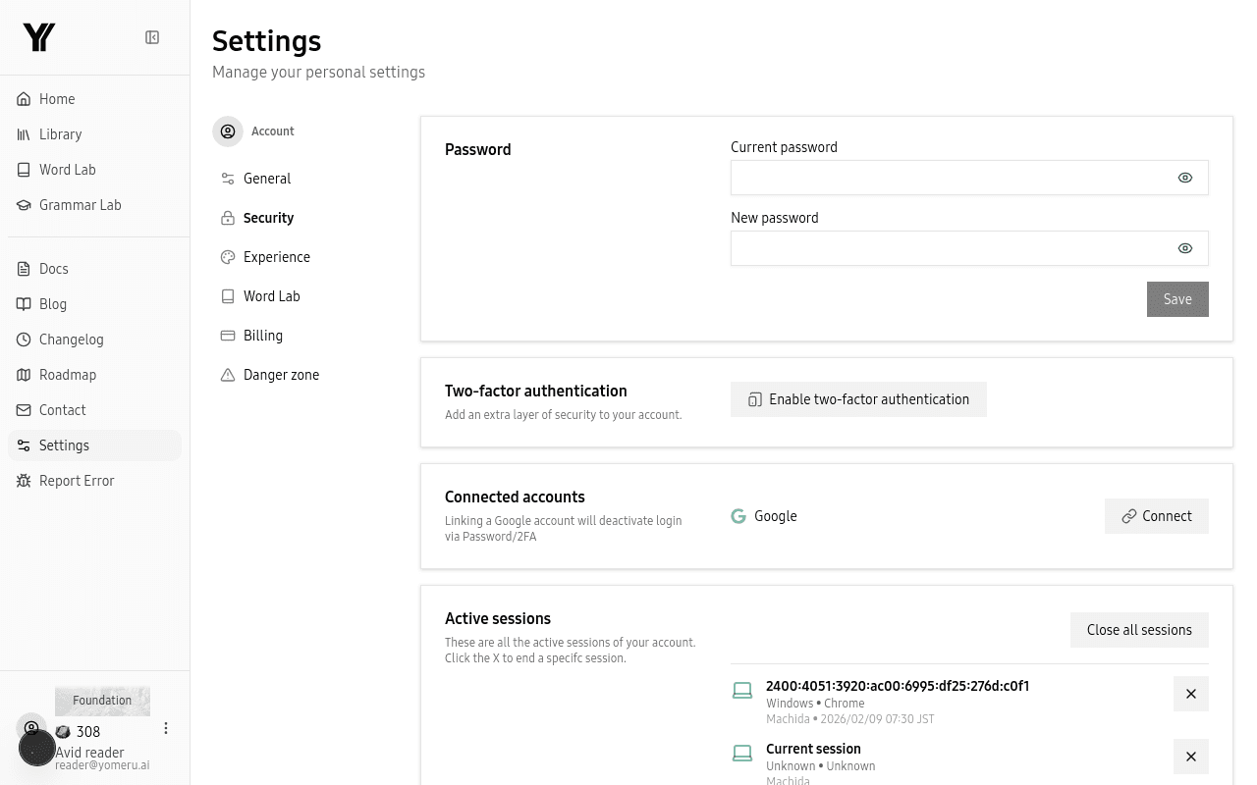The height and width of the screenshot is (785, 1257).
Task: Open the Billing settings tab
Action: 263,336
